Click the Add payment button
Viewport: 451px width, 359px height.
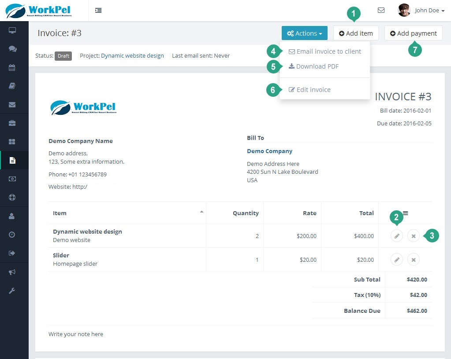click(x=413, y=33)
